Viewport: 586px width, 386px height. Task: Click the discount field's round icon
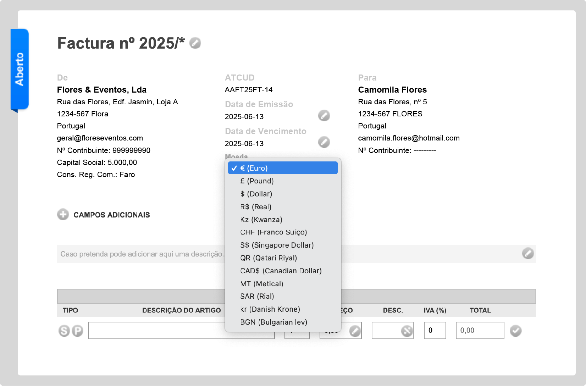407,331
